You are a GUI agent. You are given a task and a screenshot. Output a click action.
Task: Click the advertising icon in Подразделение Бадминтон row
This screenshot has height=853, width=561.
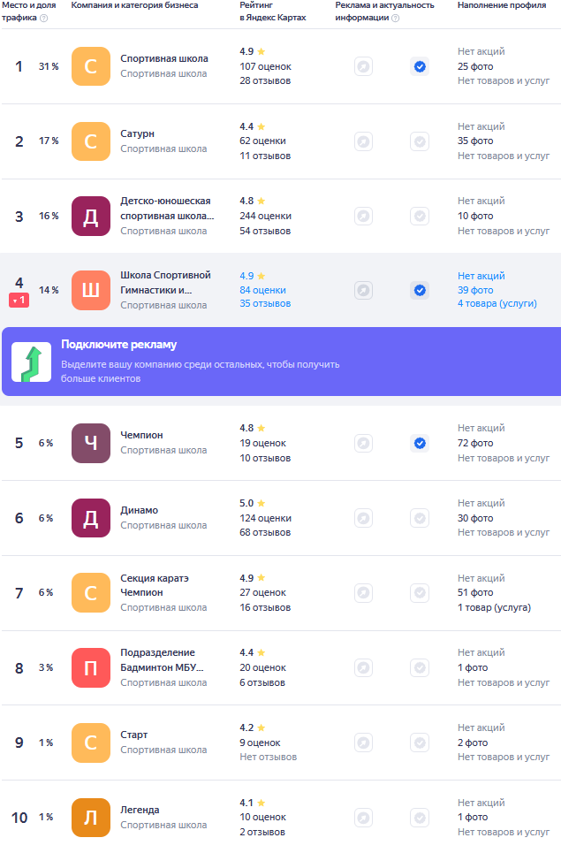[363, 667]
